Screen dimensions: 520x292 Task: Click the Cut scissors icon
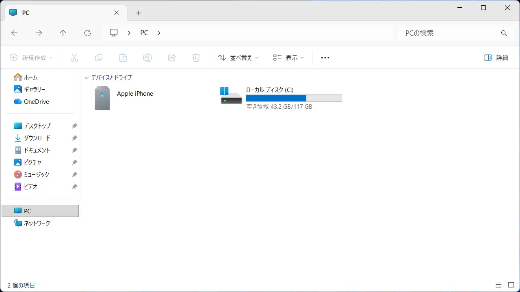pos(74,58)
